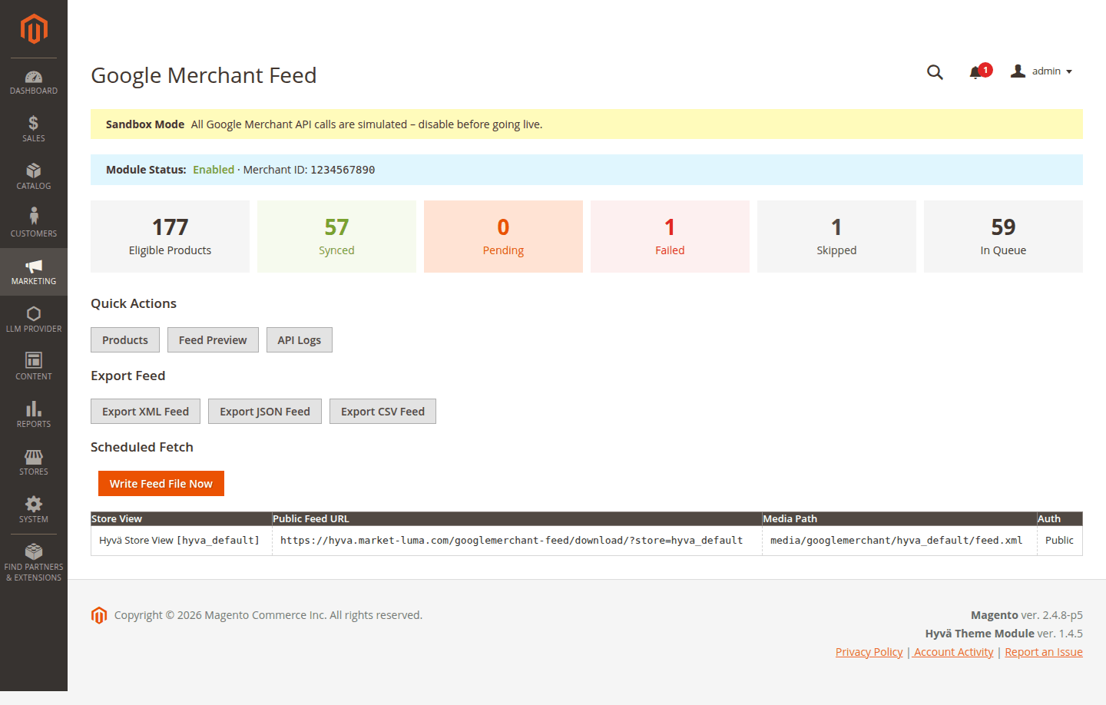Viewport: 1106px width, 705px height.
Task: Click the Public auth cell
Action: 1059,541
